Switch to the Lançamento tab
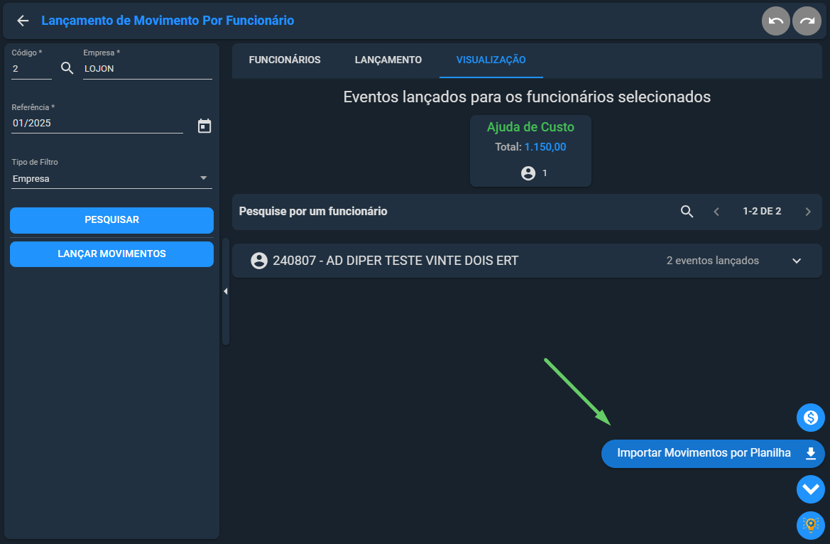This screenshot has width=830, height=544. 388,60
